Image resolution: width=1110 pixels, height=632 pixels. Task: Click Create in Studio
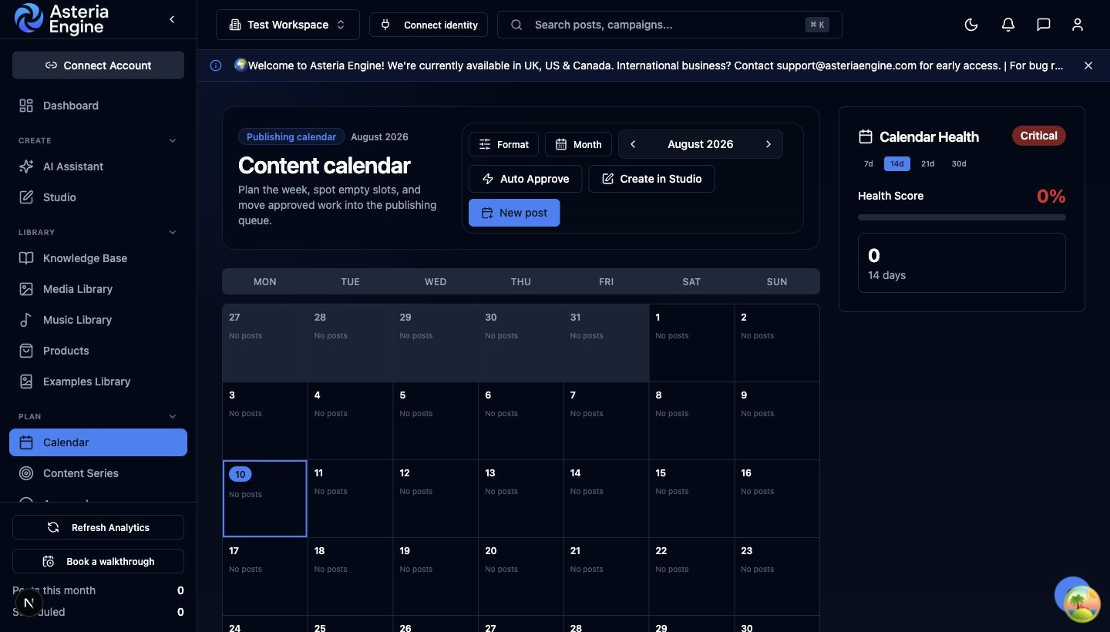pyautogui.click(x=651, y=179)
